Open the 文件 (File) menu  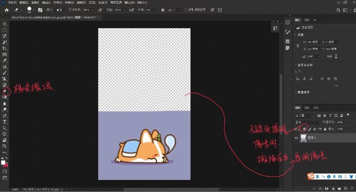coord(12,3)
